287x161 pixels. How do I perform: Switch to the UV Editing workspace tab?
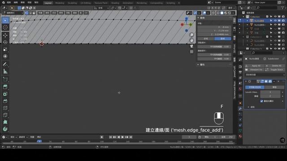tap(86, 3)
